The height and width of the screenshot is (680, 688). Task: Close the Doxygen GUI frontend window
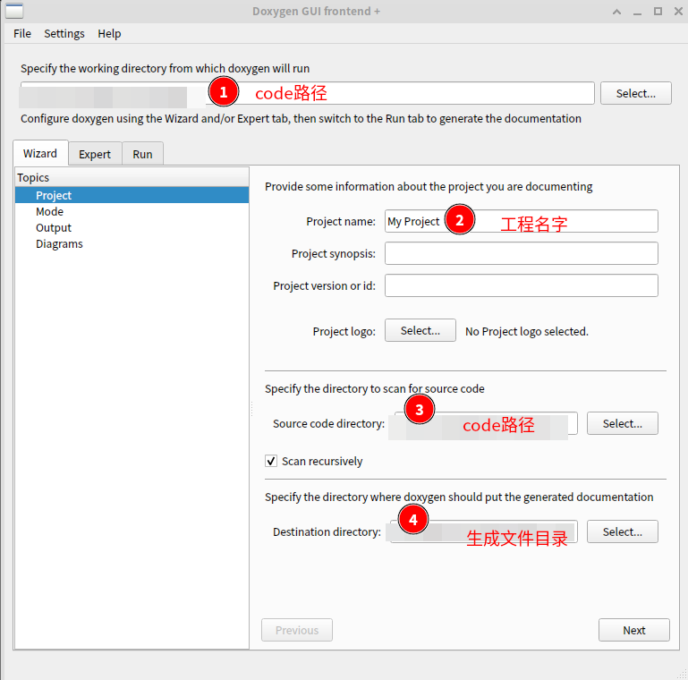pos(678,12)
